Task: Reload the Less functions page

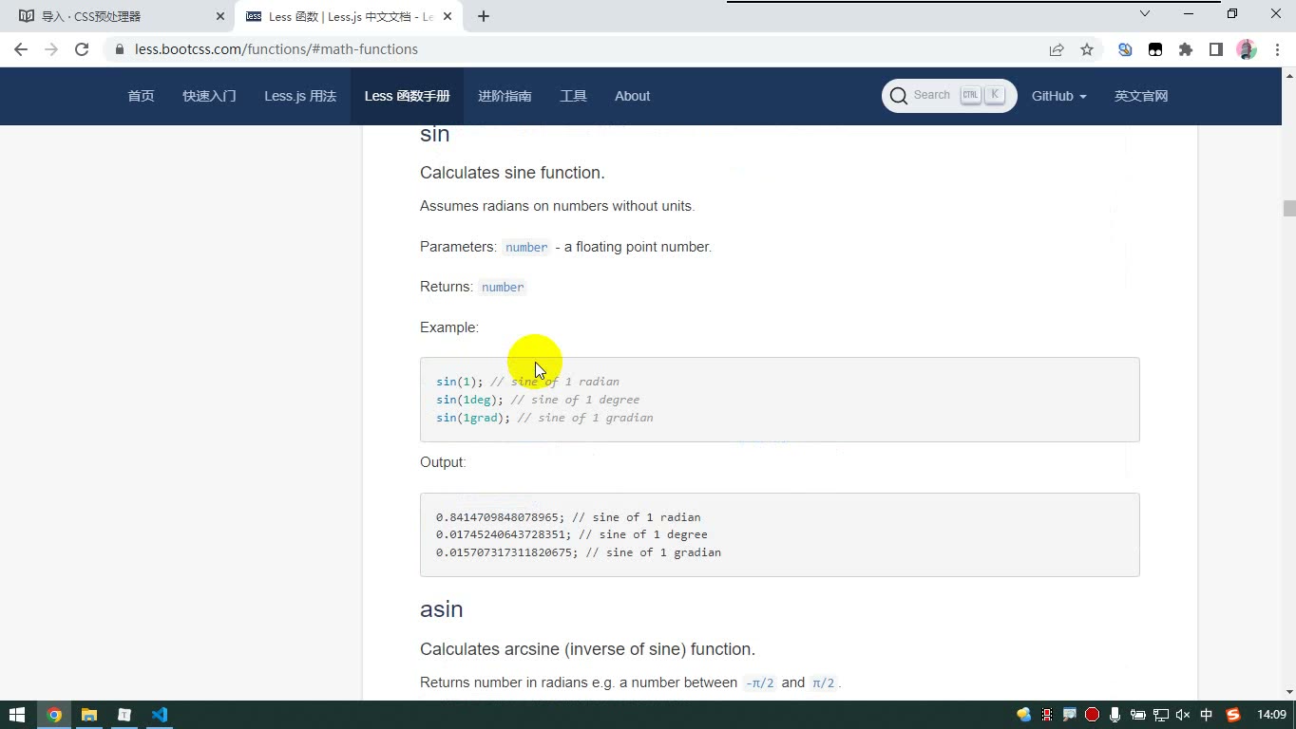Action: (x=82, y=49)
